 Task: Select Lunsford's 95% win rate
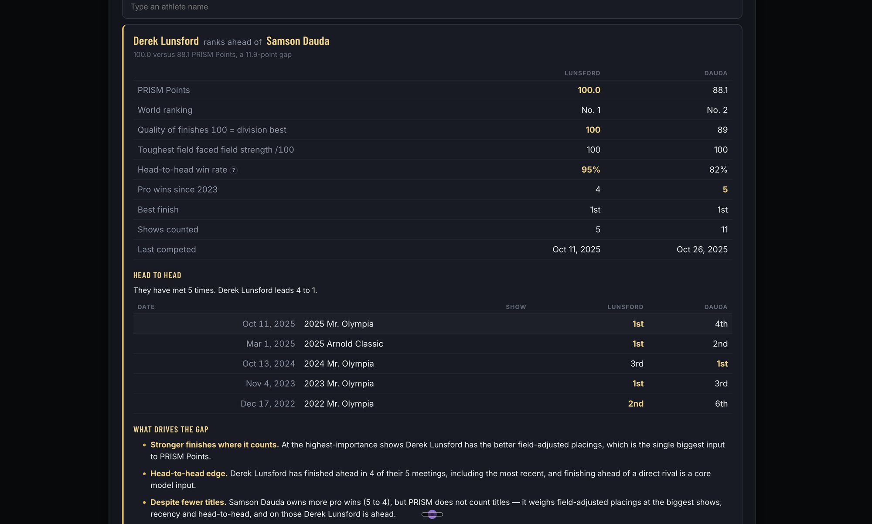590,170
